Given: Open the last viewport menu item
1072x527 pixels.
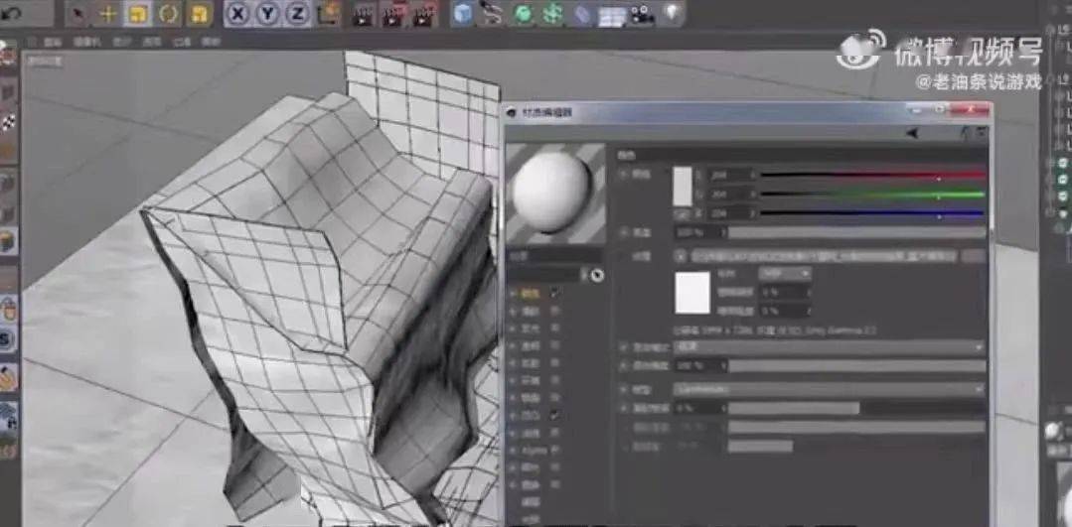Looking at the screenshot, I should point(211,42).
